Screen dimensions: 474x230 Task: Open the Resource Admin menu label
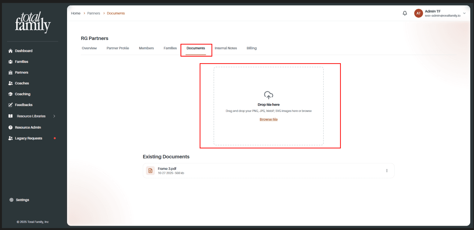point(28,127)
